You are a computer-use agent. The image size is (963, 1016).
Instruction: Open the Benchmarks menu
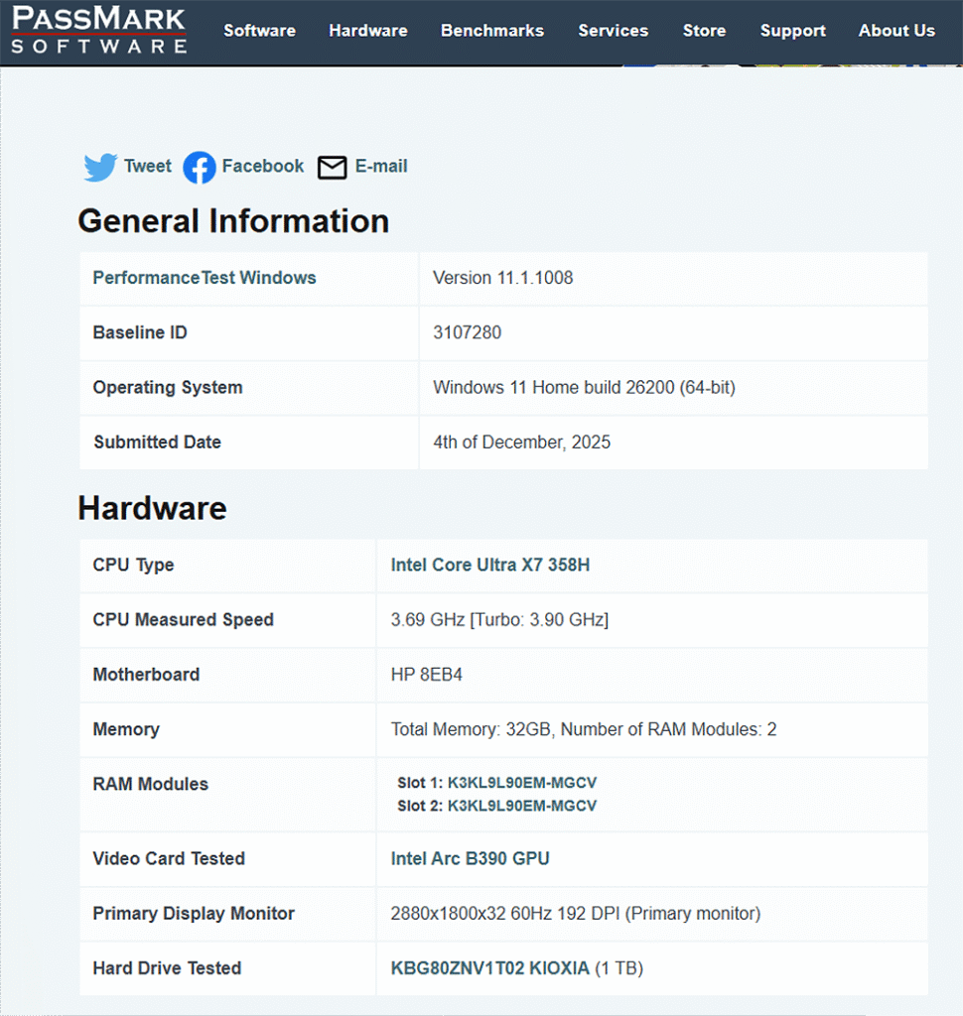[492, 31]
